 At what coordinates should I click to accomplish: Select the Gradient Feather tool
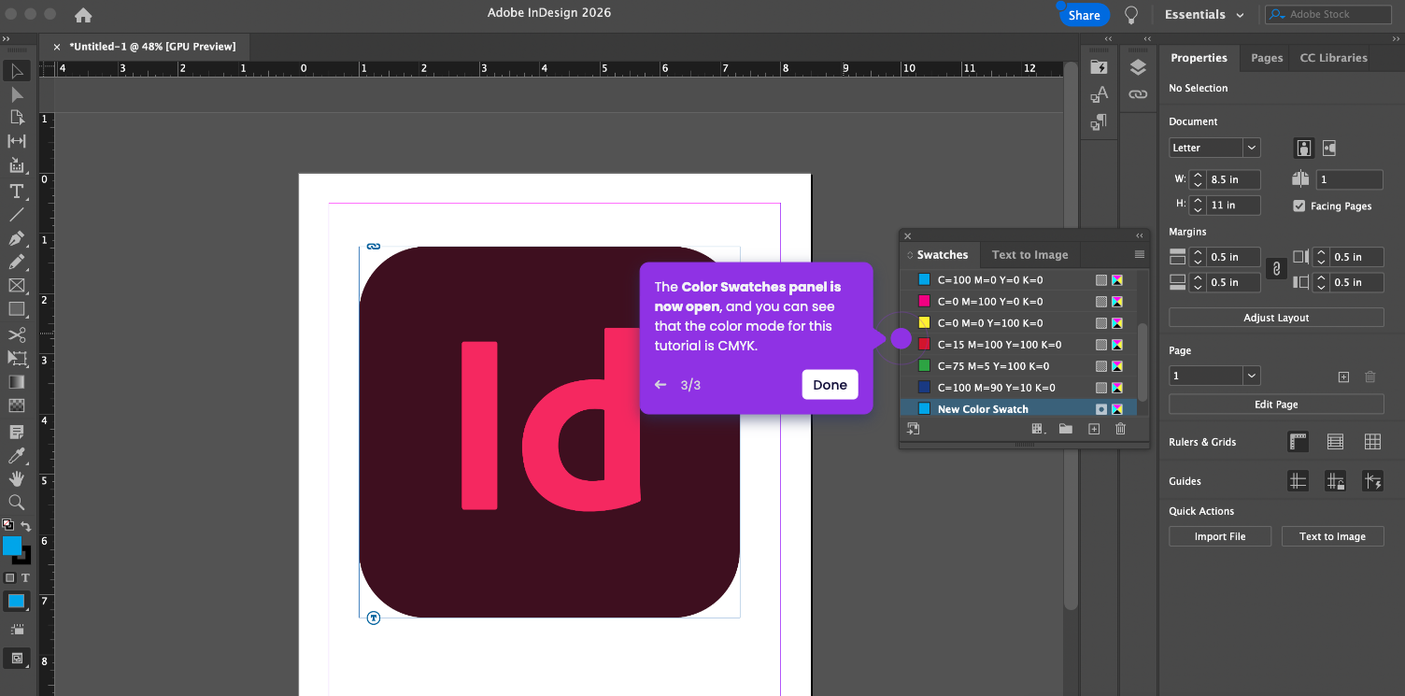click(x=16, y=405)
